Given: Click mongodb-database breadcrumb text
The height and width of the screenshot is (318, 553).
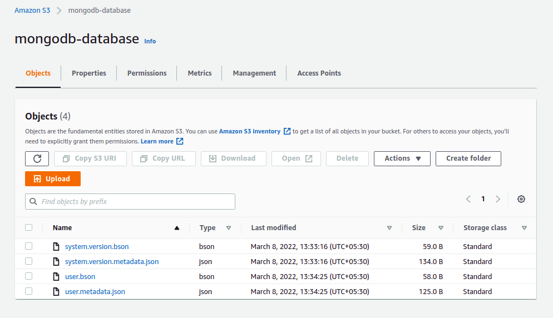Looking at the screenshot, I should pos(100,11).
